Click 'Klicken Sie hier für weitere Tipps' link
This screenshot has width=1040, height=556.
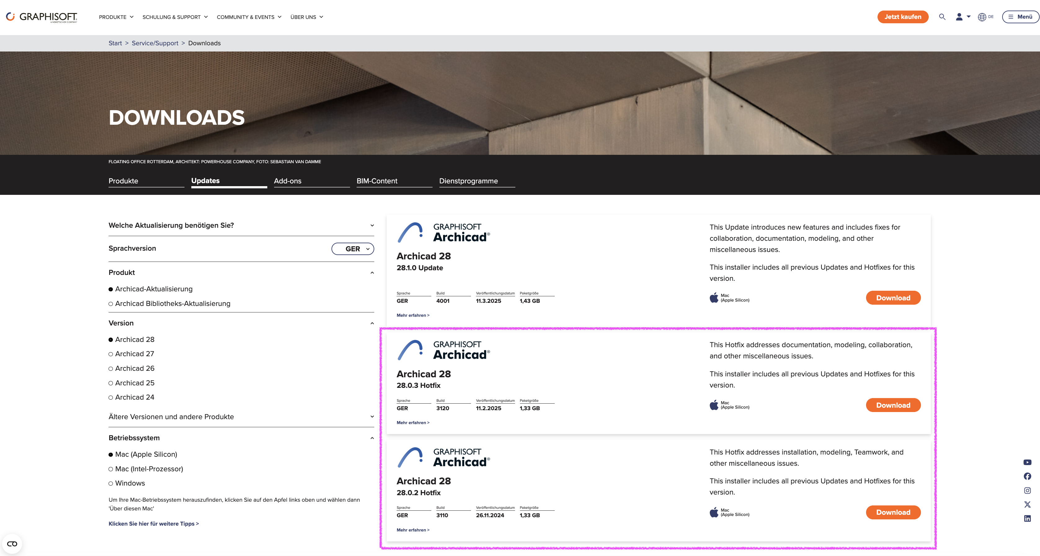(154, 524)
